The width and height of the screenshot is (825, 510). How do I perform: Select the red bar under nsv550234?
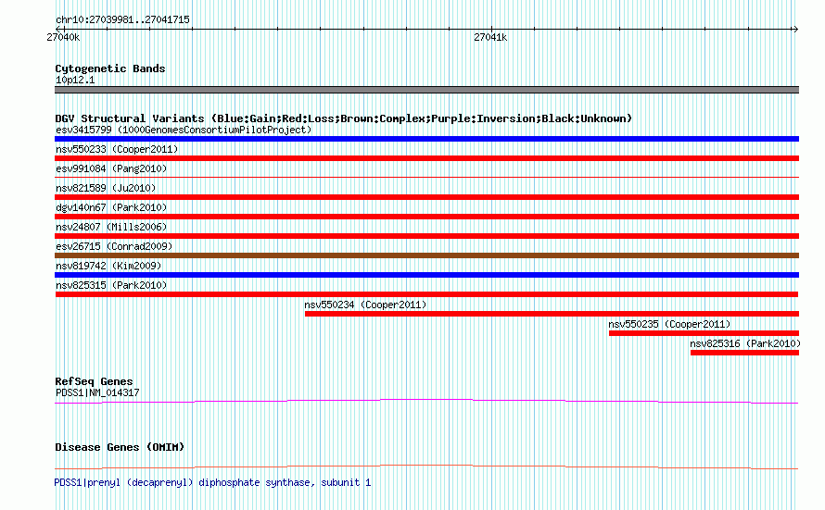(552, 314)
